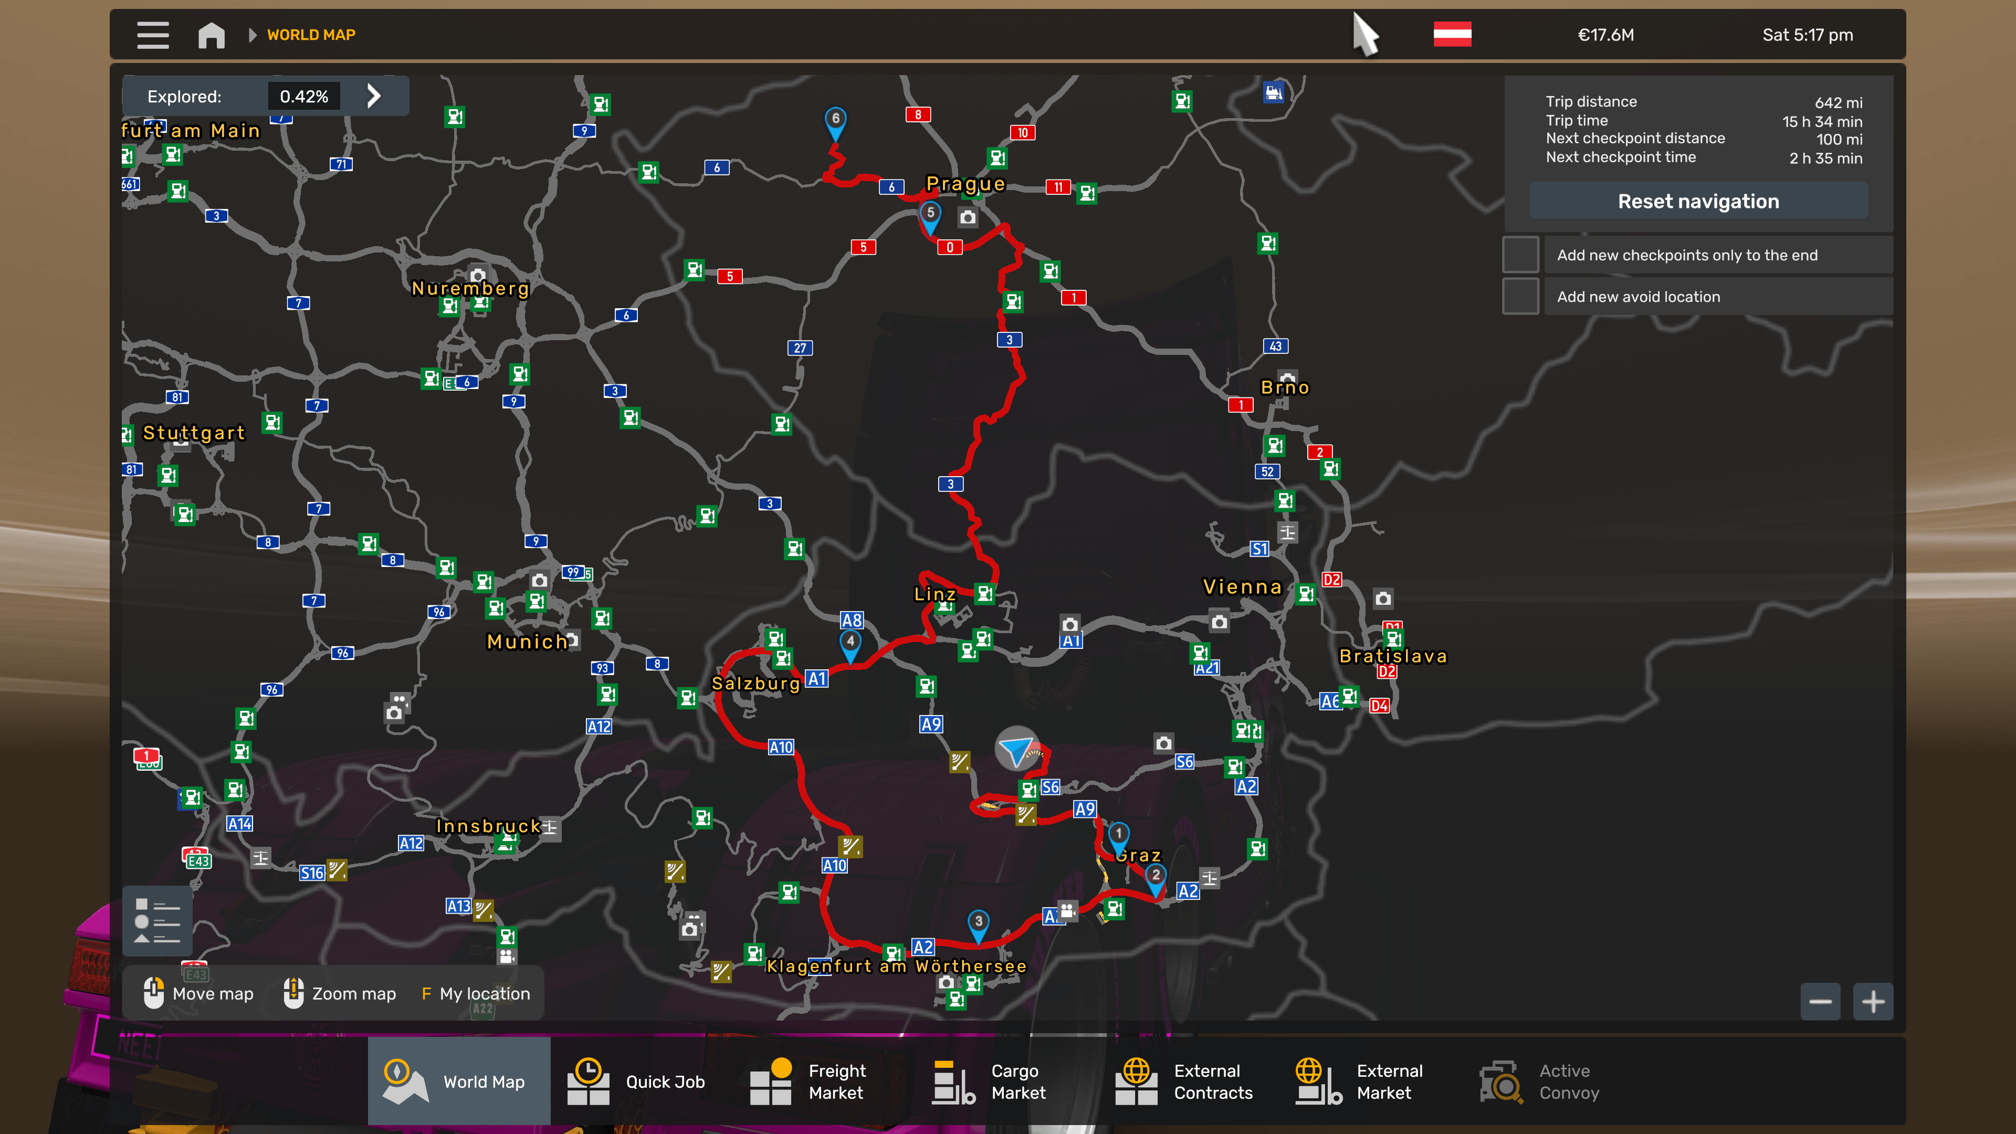Screen dimensions: 2016x1134
Task: Select checkpoint marker number 6
Action: click(x=835, y=121)
